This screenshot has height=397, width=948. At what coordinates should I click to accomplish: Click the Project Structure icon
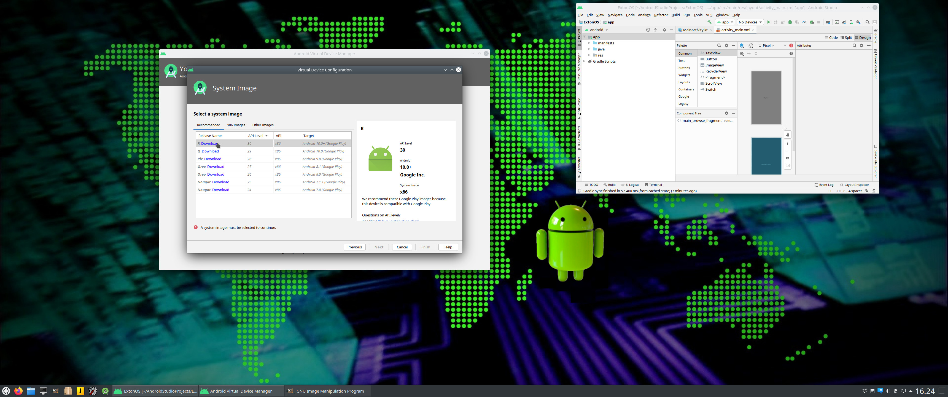point(828,22)
